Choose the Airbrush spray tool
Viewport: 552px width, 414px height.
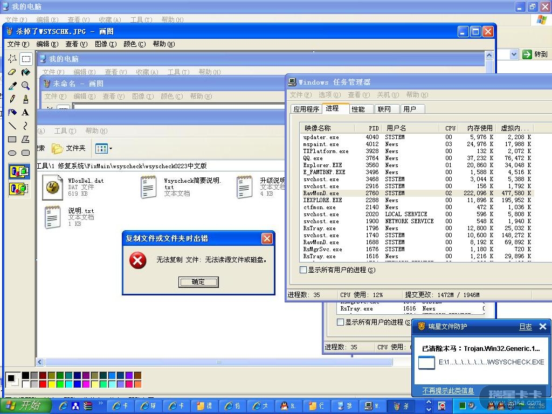tap(12, 113)
